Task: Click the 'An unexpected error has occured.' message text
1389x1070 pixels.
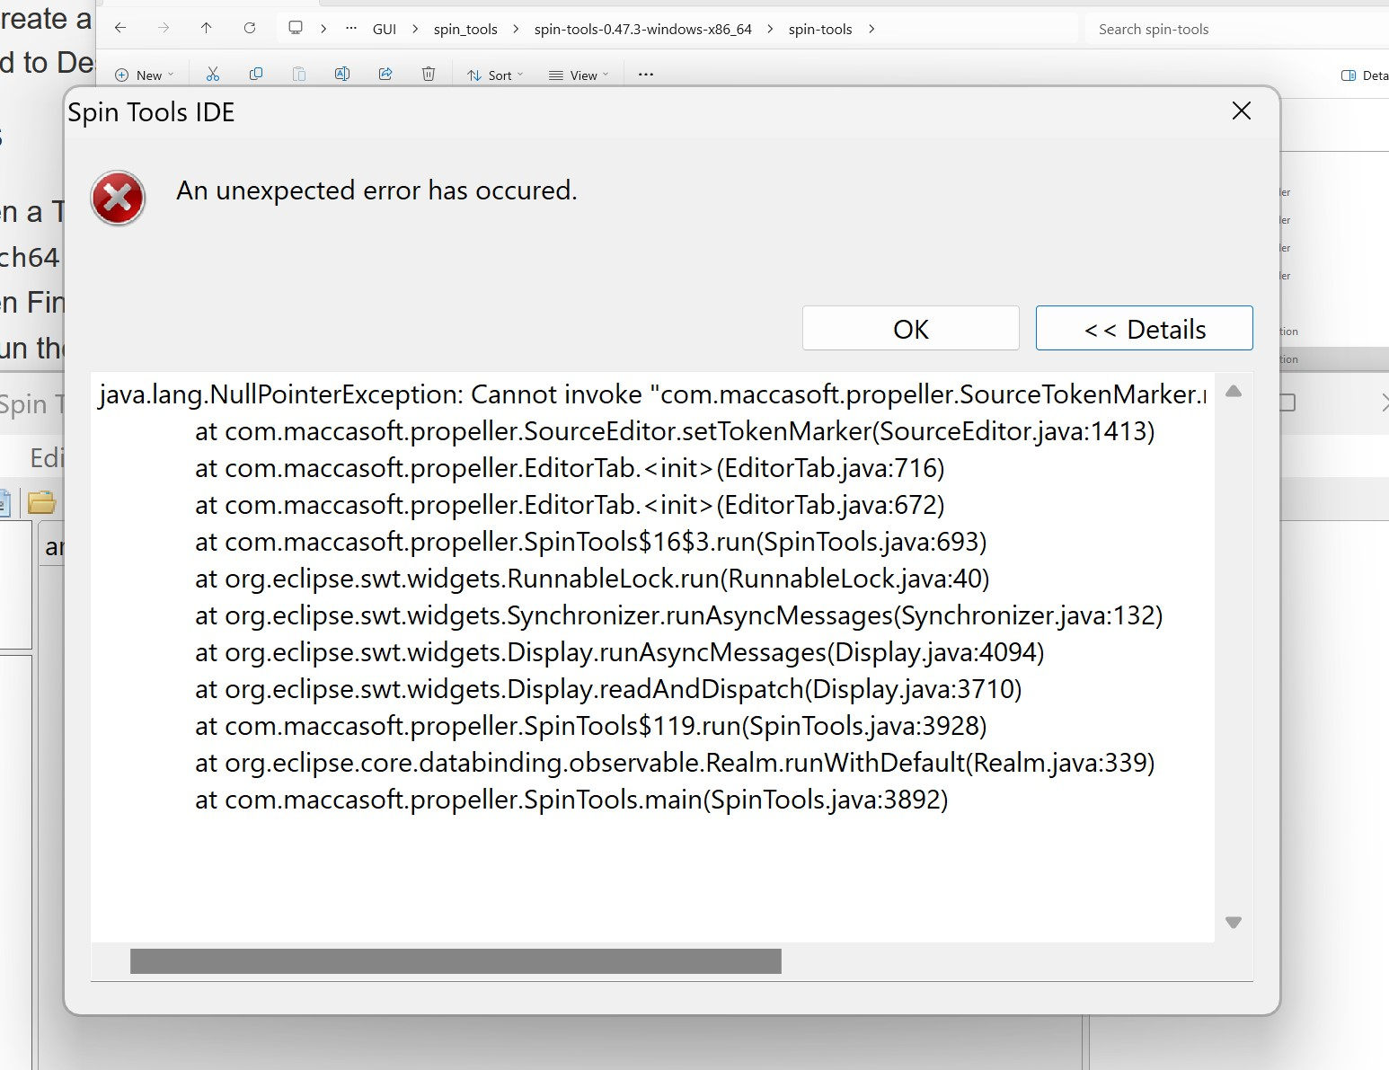Action: [376, 190]
